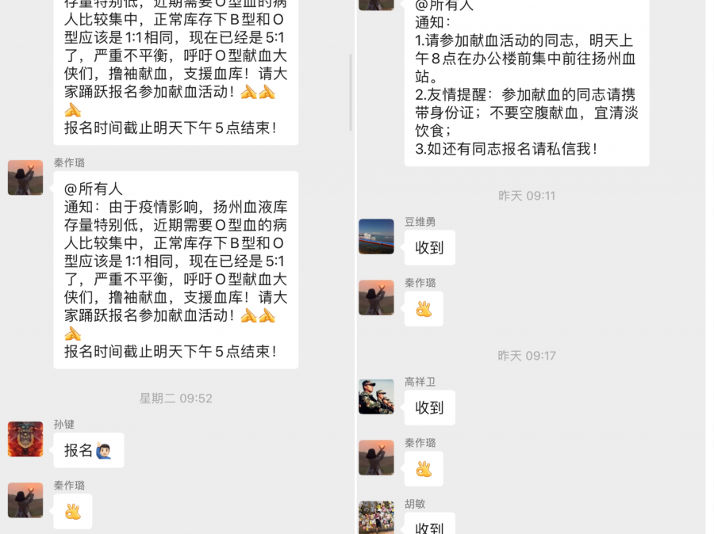714x534 pixels.
Task: Tap 豆维勇's seaside avatar picture
Action: pyautogui.click(x=376, y=237)
